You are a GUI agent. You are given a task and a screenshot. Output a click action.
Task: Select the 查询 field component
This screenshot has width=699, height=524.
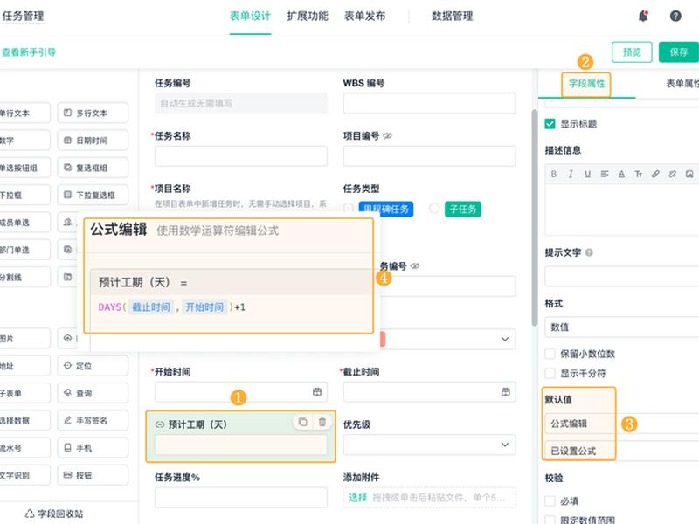93,393
